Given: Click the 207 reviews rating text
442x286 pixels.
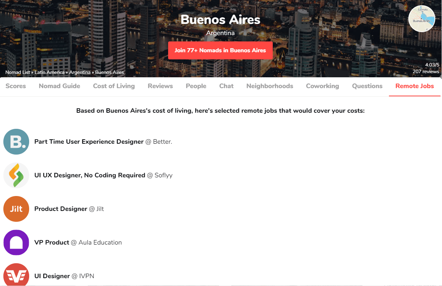Looking at the screenshot, I should [x=426, y=71].
